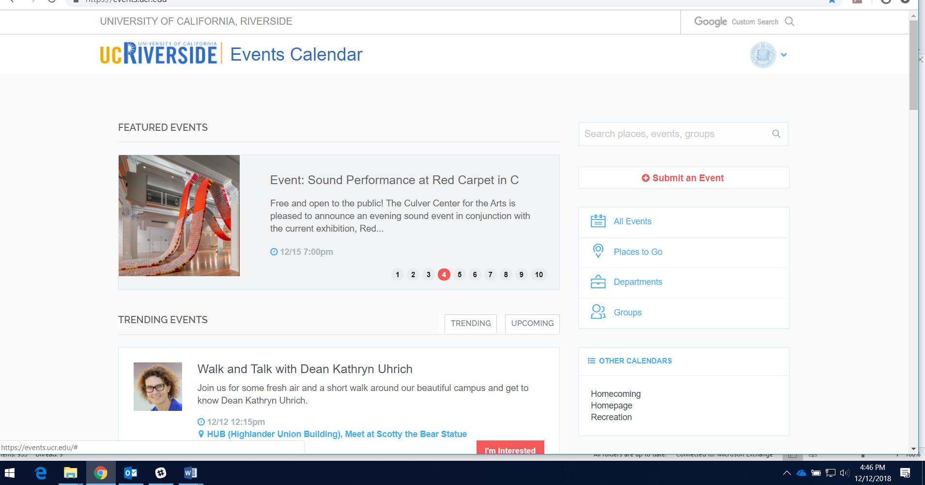This screenshot has width=925, height=485.
Task: Open Outlook from the taskbar
Action: point(131,473)
